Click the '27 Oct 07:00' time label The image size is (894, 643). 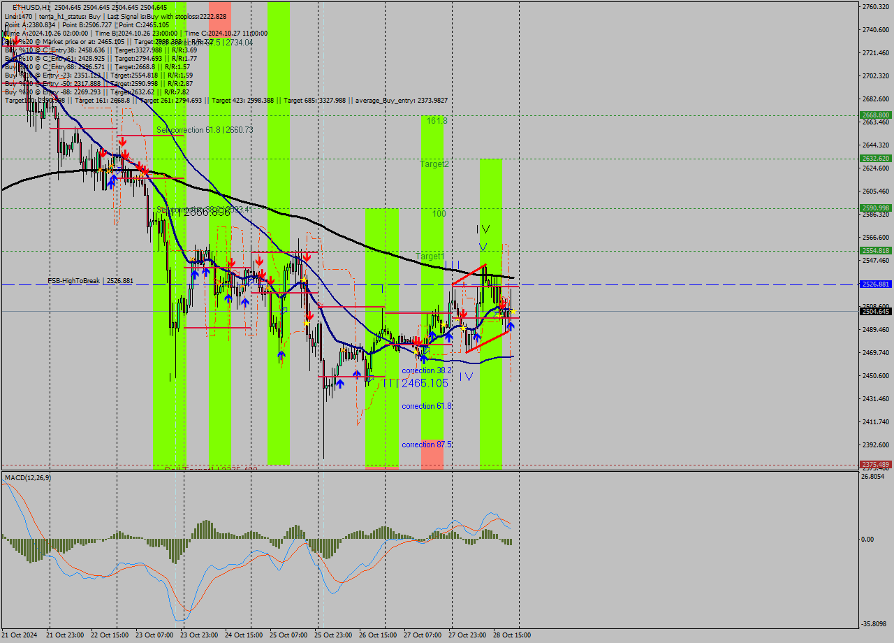click(x=423, y=635)
